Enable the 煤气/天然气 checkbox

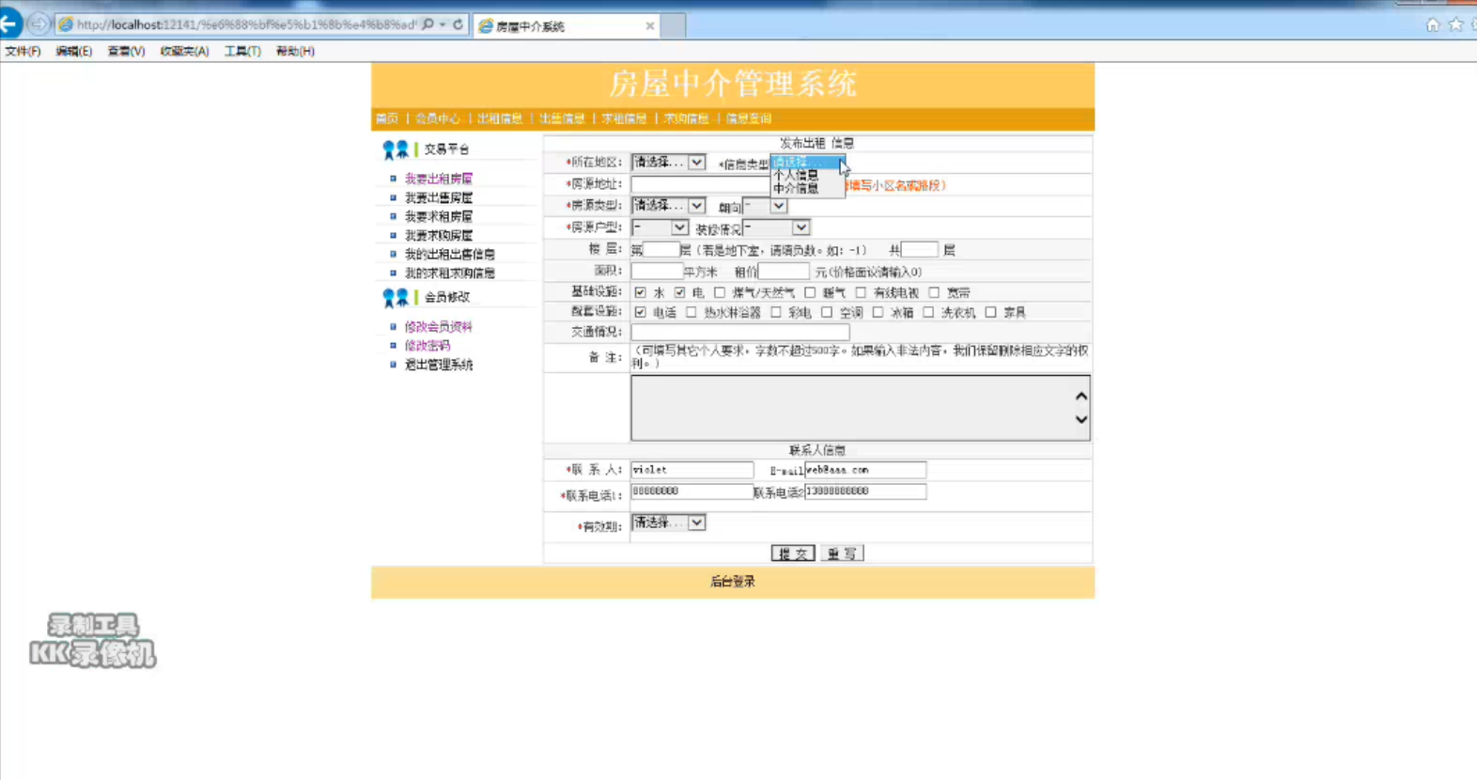[x=720, y=293]
